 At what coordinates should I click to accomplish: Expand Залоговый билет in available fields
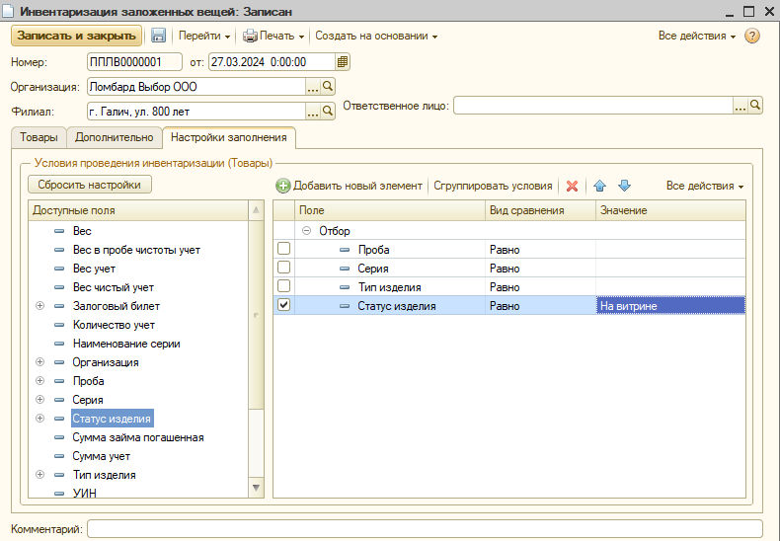pos(40,306)
